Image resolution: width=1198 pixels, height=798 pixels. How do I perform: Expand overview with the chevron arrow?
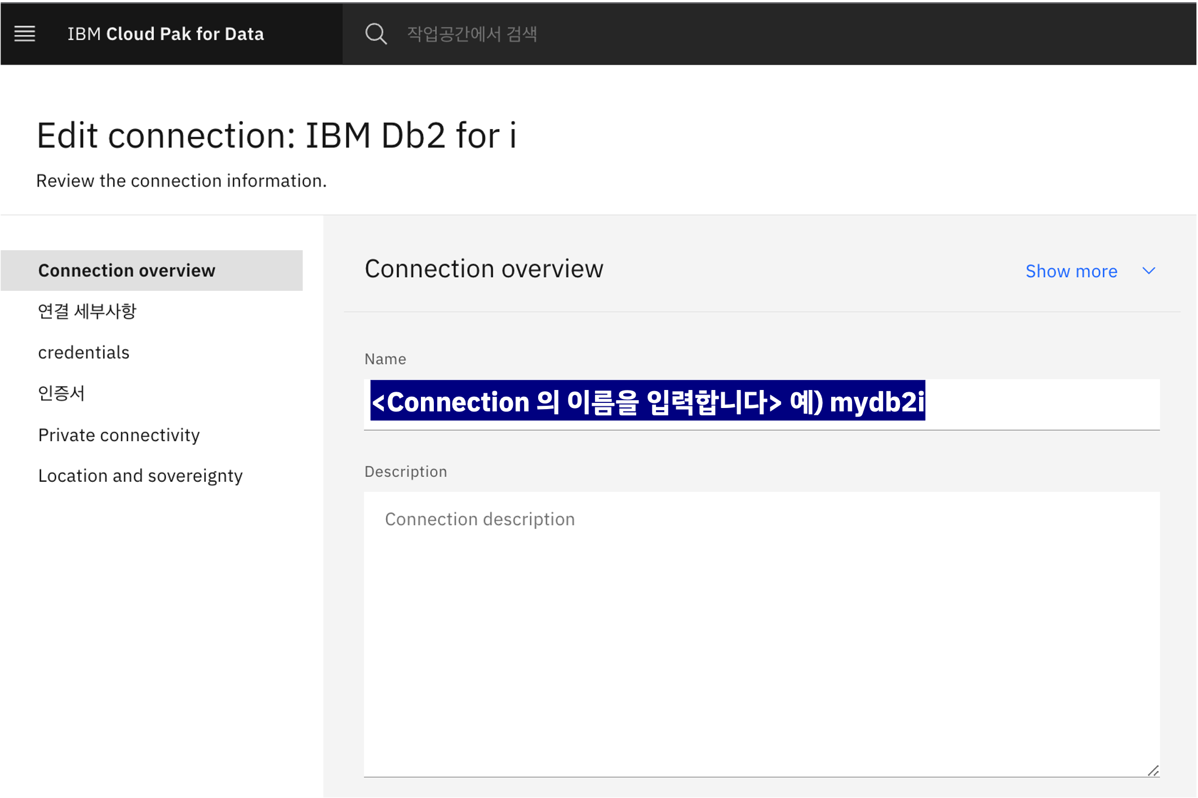click(x=1149, y=271)
